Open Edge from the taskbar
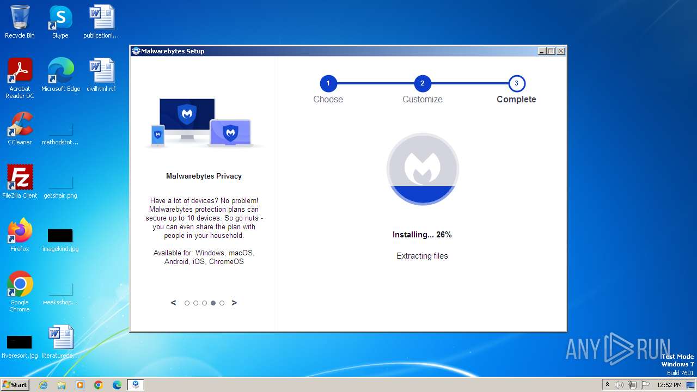Viewport: 697px width, 392px height. click(117, 385)
